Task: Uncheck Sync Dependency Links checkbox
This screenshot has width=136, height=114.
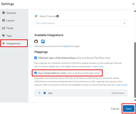Action: click(36, 73)
